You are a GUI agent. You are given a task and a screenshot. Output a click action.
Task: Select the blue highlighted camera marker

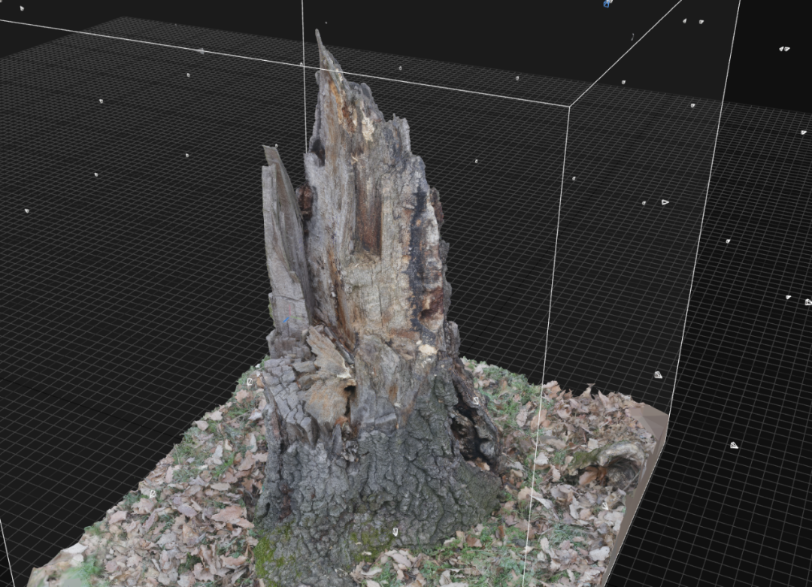coord(607,4)
